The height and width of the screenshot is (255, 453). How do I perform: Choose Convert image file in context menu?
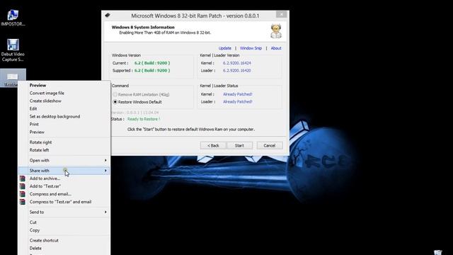(47, 93)
